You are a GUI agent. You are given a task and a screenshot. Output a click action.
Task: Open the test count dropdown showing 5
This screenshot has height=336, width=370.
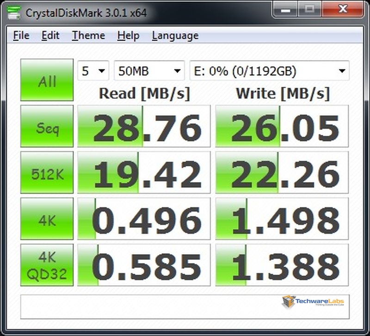tap(93, 71)
